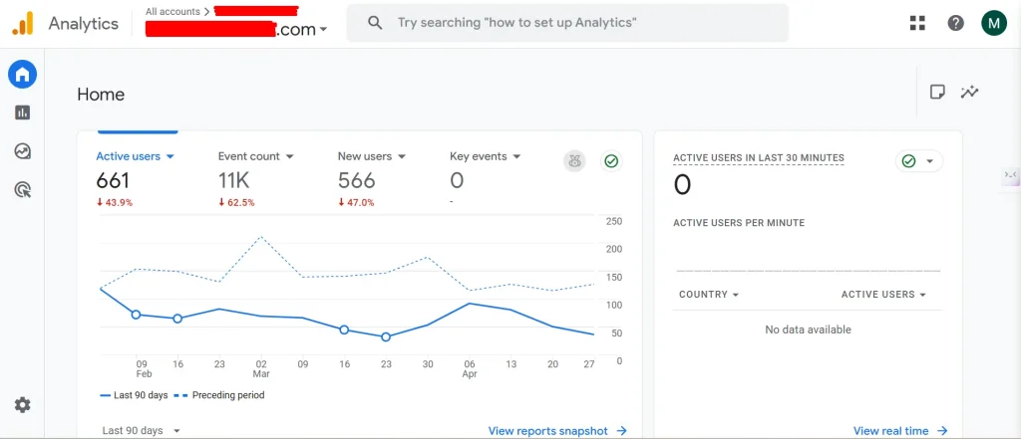Open the ACTIVE USERS column dropdown
The height and width of the screenshot is (439, 1021).
point(883,295)
